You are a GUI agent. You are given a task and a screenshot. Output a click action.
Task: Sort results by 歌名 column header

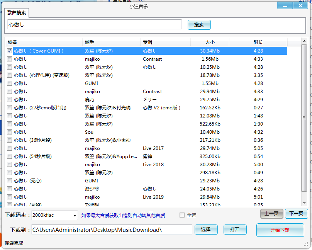coord(44,42)
